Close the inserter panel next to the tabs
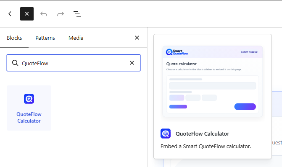 tap(137, 38)
